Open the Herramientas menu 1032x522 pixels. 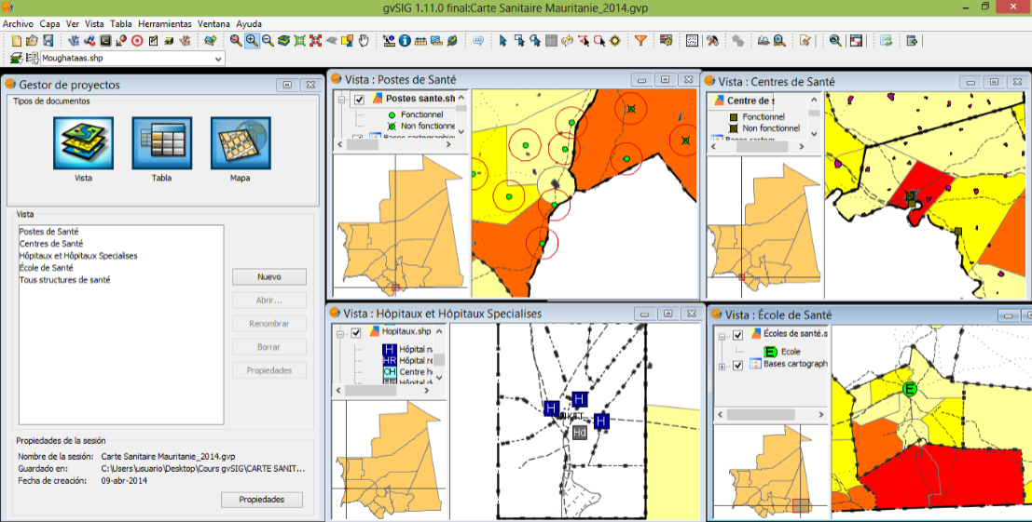[x=164, y=23]
